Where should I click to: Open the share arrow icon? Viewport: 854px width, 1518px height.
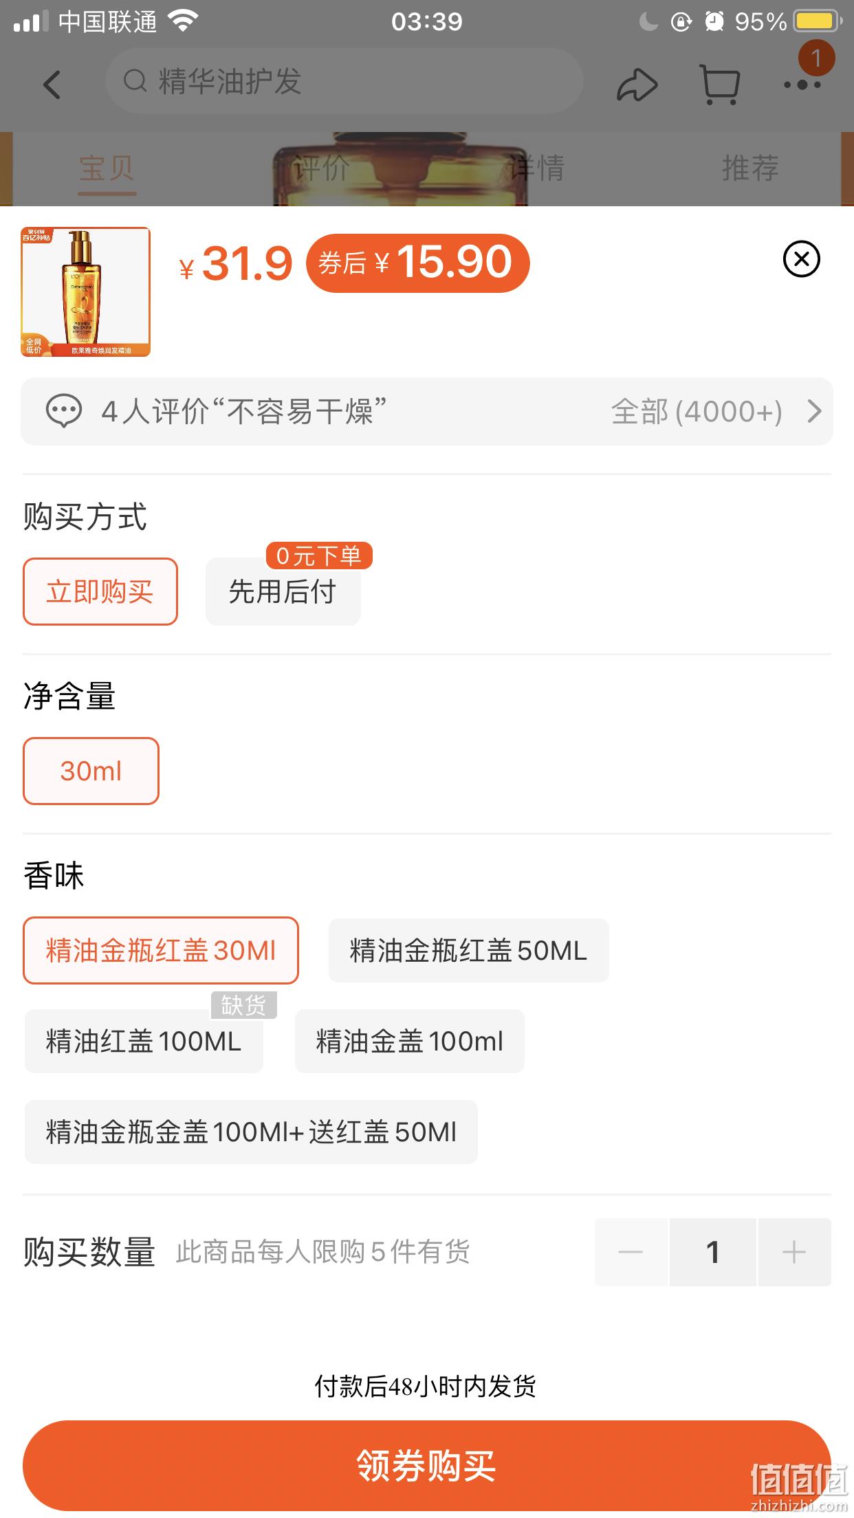(x=637, y=85)
